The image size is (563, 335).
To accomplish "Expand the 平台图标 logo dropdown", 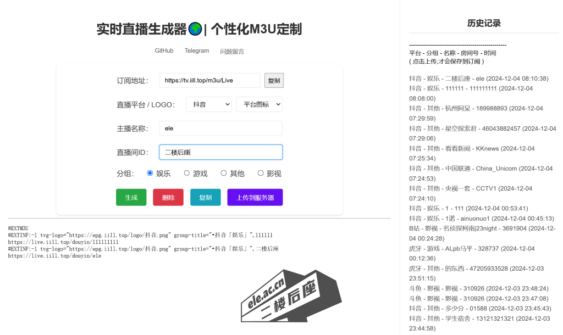I will tap(259, 104).
